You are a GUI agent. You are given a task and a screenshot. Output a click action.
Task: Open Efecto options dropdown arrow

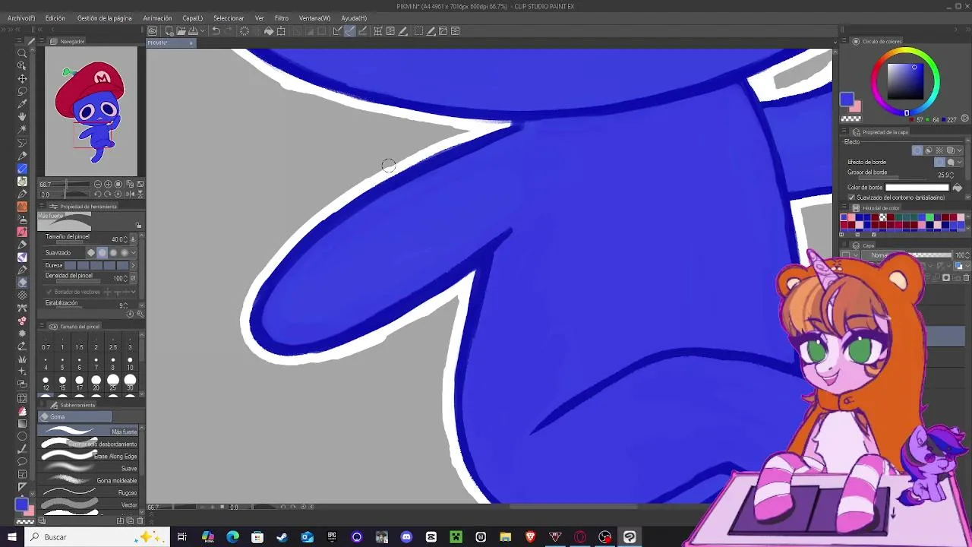[960, 150]
